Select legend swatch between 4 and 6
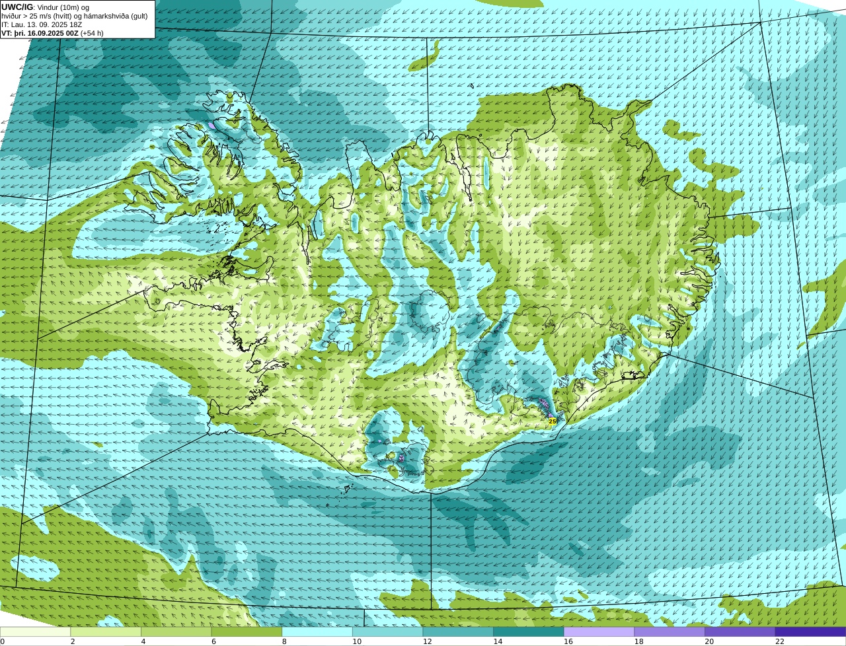This screenshot has width=846, height=646. point(176,631)
